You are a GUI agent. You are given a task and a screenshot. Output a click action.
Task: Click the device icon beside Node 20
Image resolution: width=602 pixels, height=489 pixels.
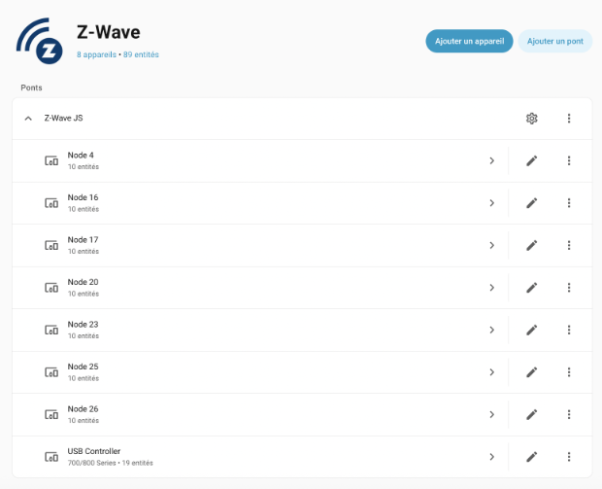(x=51, y=288)
